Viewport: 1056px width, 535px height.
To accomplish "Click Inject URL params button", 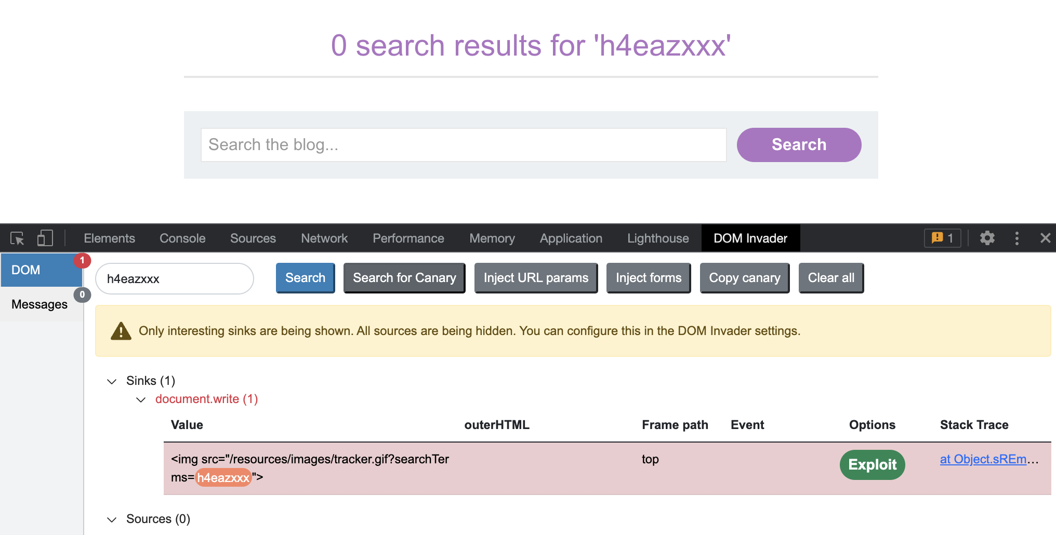I will pos(536,278).
